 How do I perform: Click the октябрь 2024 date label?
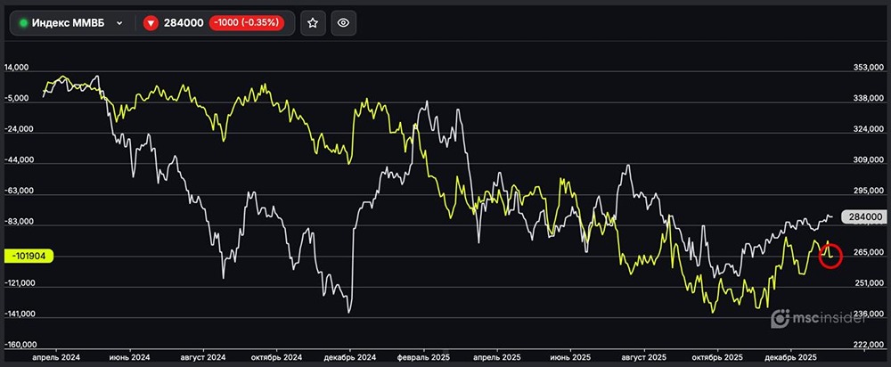(277, 357)
